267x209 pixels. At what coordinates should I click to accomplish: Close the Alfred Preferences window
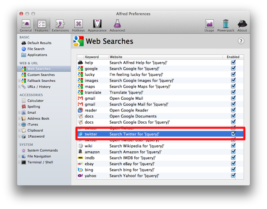coord(21,14)
